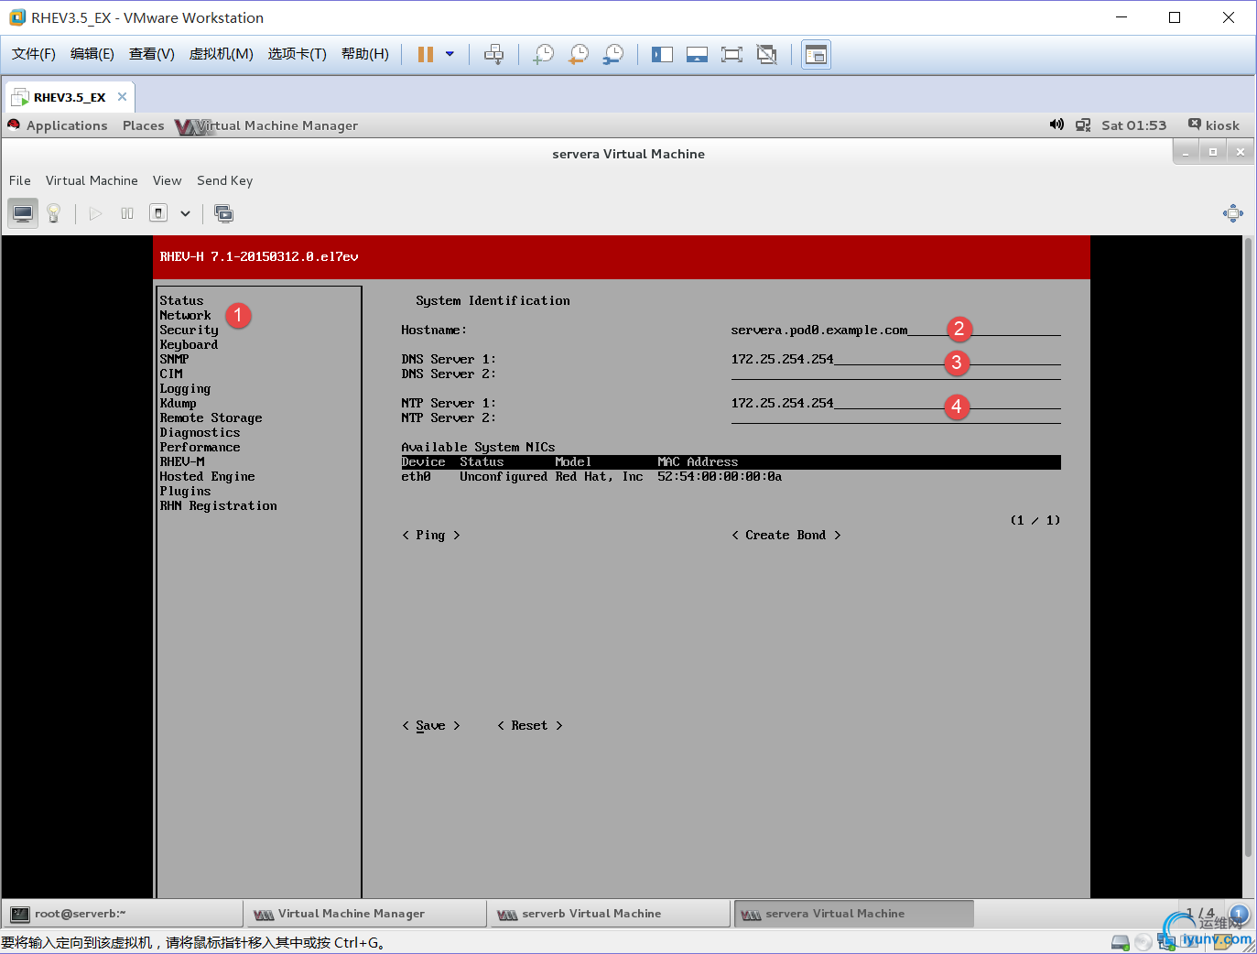
Task: Click the send Ctrl+Alt+Del icon in VMware
Action: pyautogui.click(x=493, y=55)
